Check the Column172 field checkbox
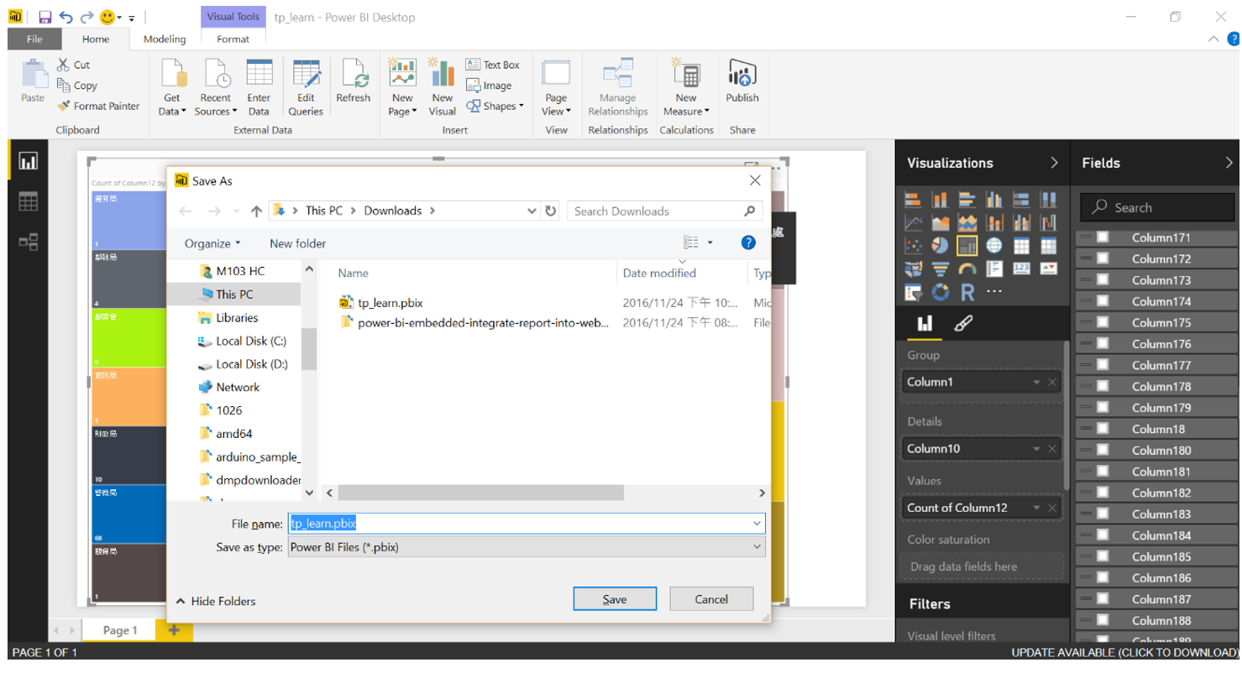The image size is (1242, 678). click(1103, 258)
